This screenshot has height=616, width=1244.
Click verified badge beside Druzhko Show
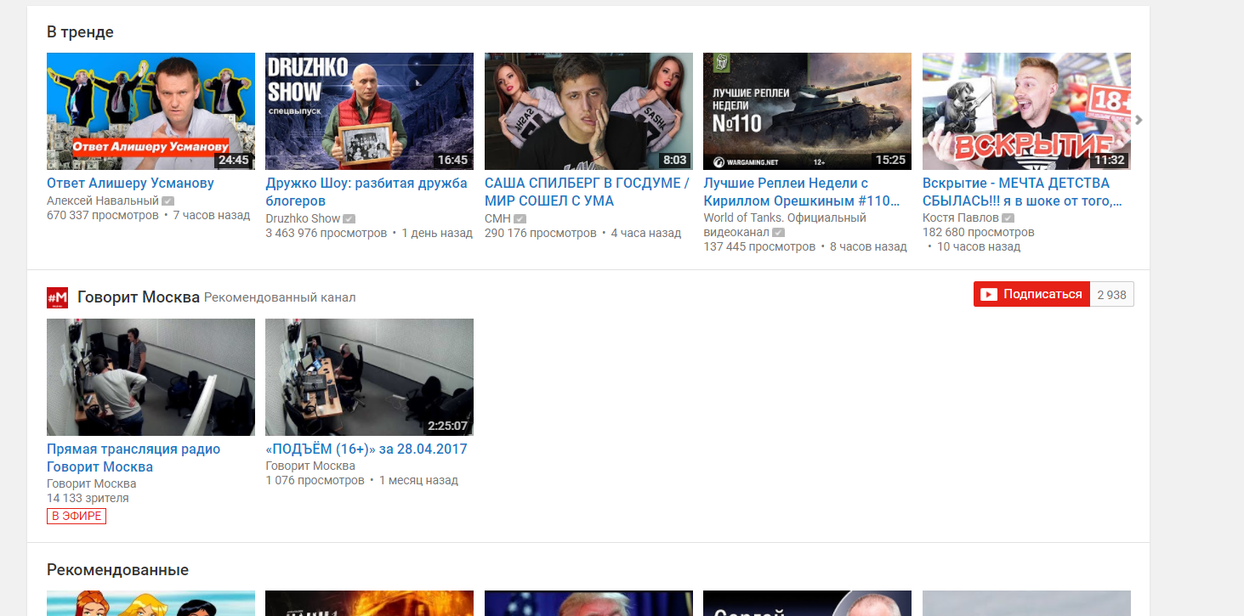349,219
